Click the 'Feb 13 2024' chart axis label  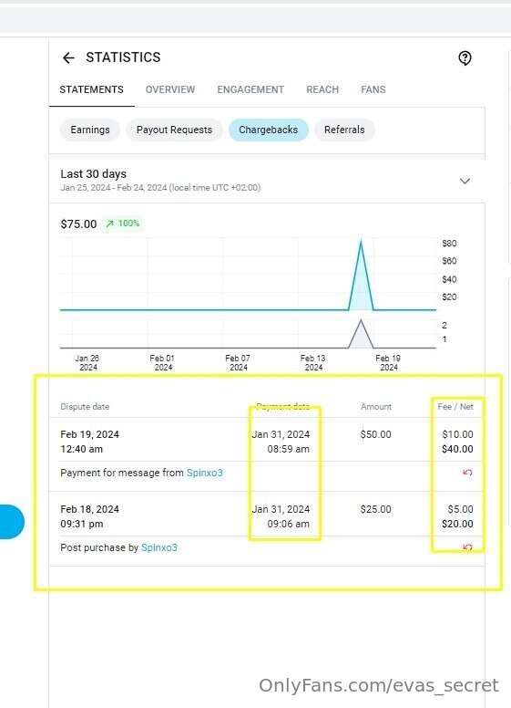pyautogui.click(x=313, y=362)
